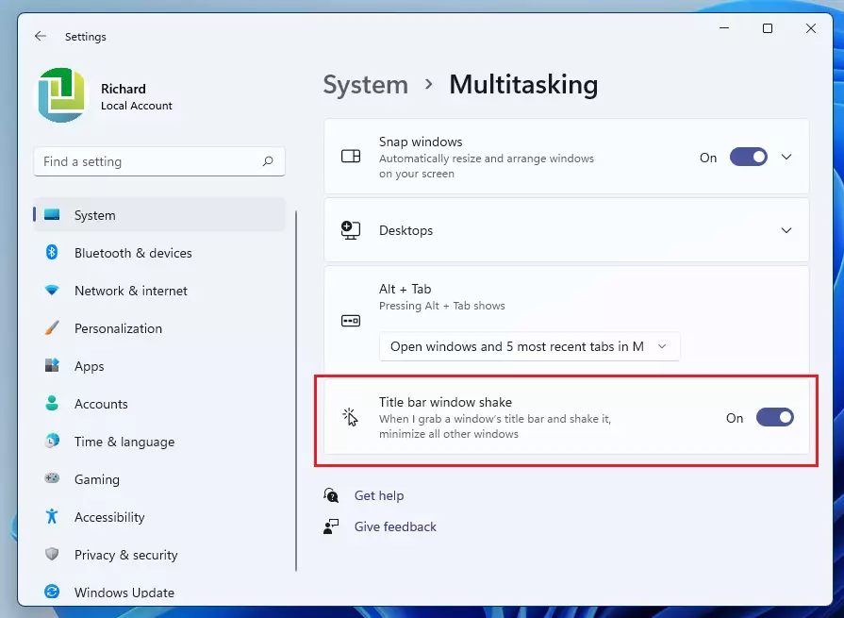Screen dimensions: 844x618
Task: Click the Time & language label
Action: [124, 442]
